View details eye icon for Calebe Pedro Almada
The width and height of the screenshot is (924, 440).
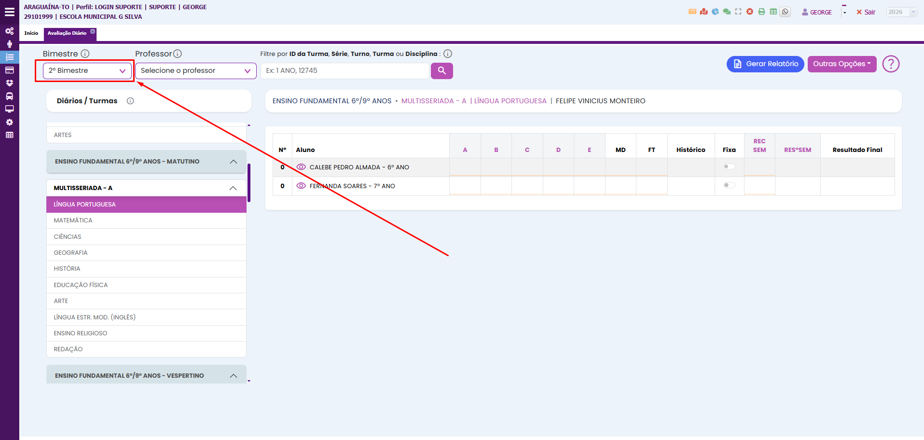tap(301, 167)
